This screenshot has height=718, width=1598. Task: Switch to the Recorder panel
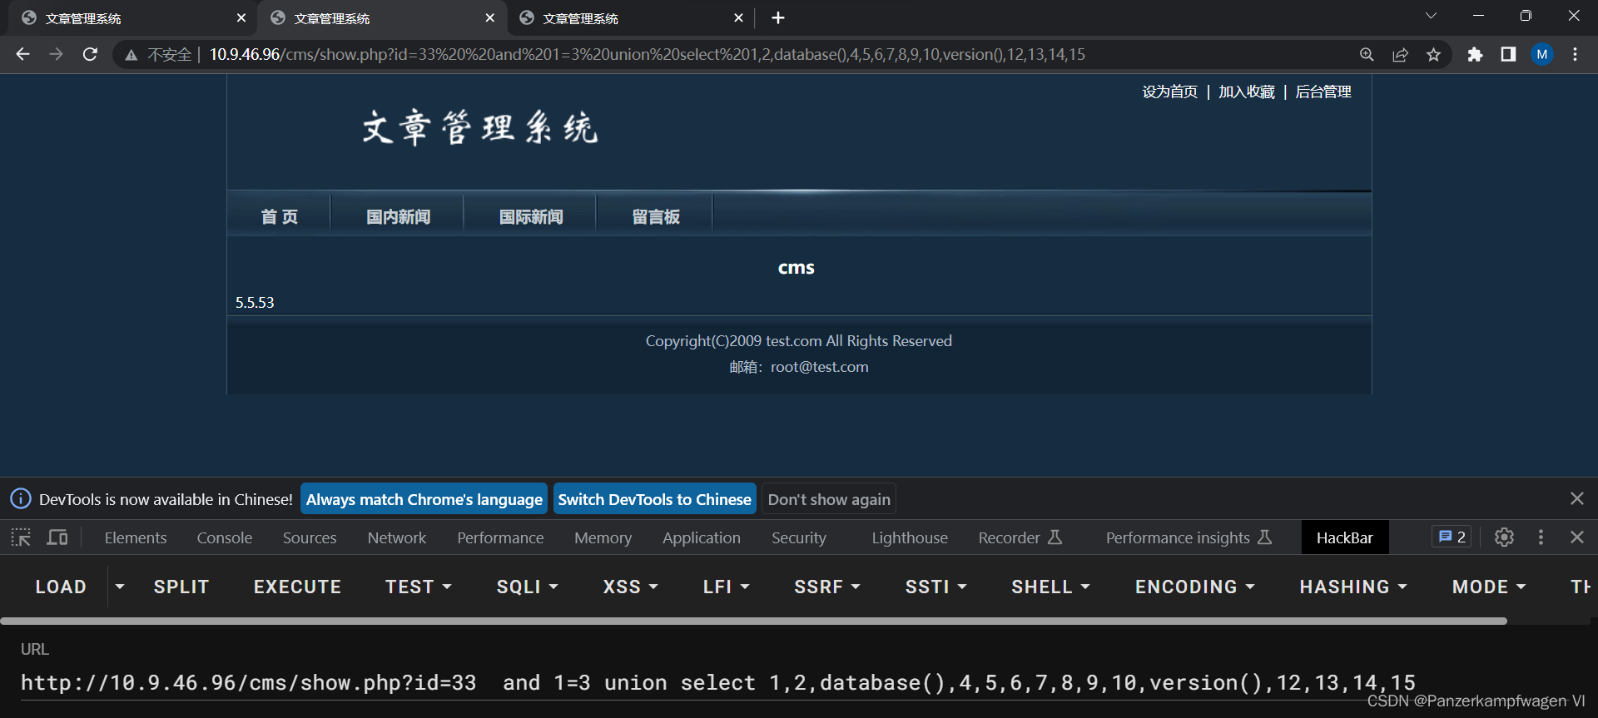1020,538
